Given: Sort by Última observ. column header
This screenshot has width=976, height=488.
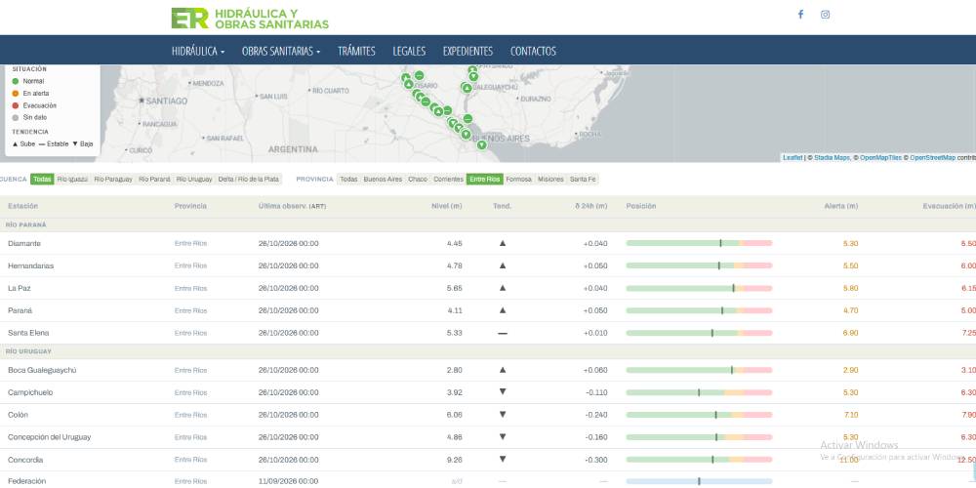Looking at the screenshot, I should click(x=292, y=206).
